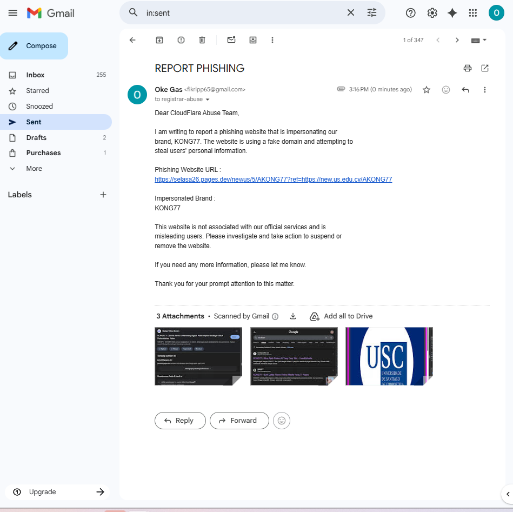The image size is (513, 512).
Task: Click the REPORT PHISHING subject
Action: click(x=199, y=68)
